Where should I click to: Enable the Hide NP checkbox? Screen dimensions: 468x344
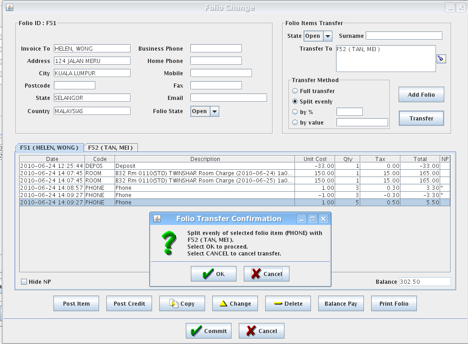pos(24,281)
